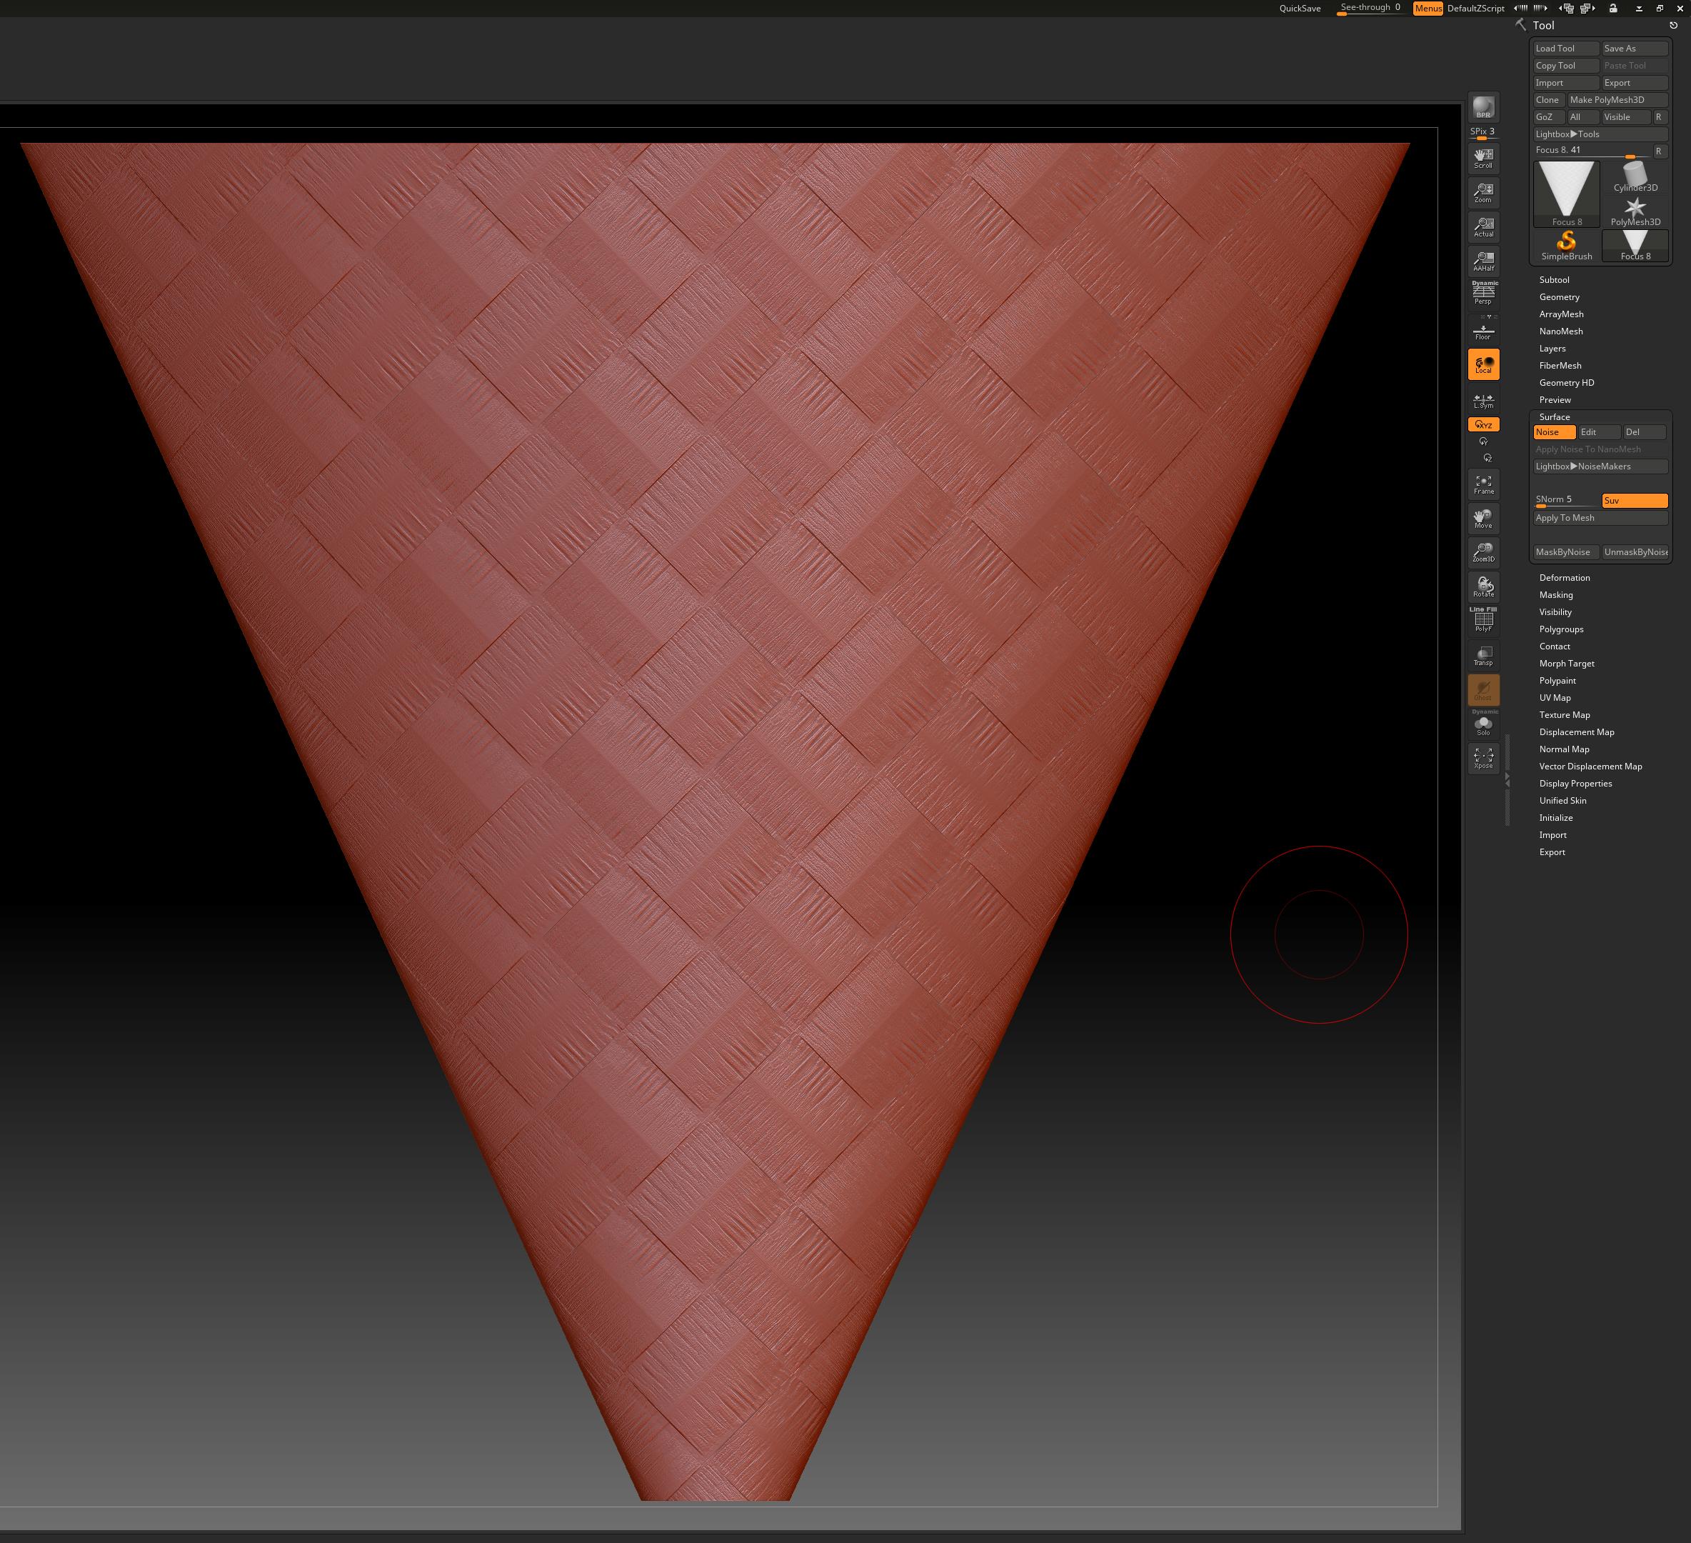
Task: Expand the Subtool subpalette
Action: tap(1553, 279)
